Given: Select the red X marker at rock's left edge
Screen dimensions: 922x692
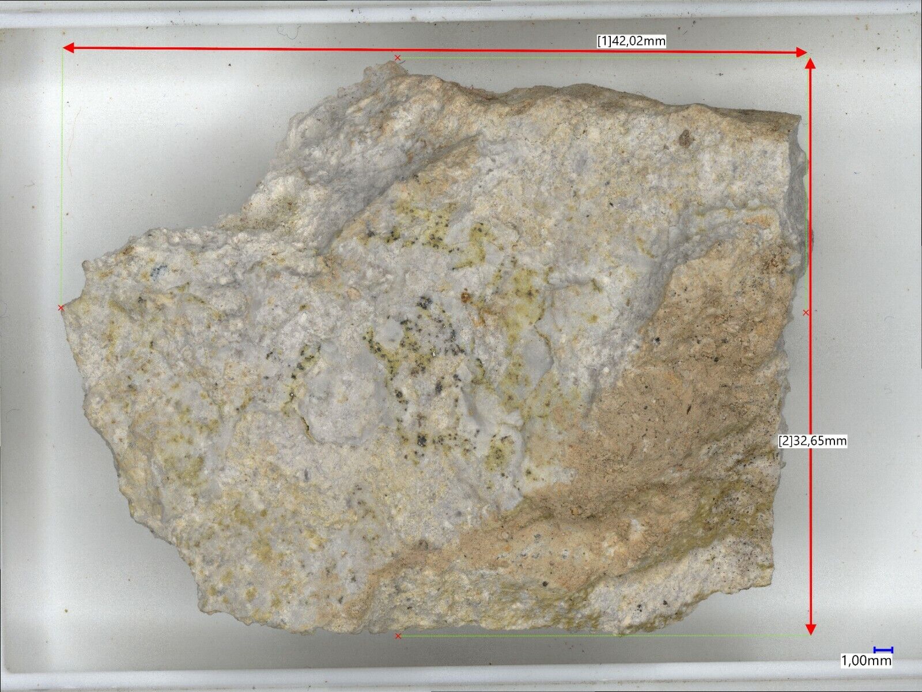Looking at the screenshot, I should tap(61, 308).
